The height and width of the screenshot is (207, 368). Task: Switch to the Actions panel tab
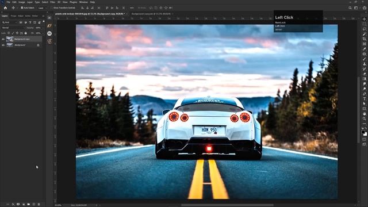pyautogui.click(x=28, y=16)
